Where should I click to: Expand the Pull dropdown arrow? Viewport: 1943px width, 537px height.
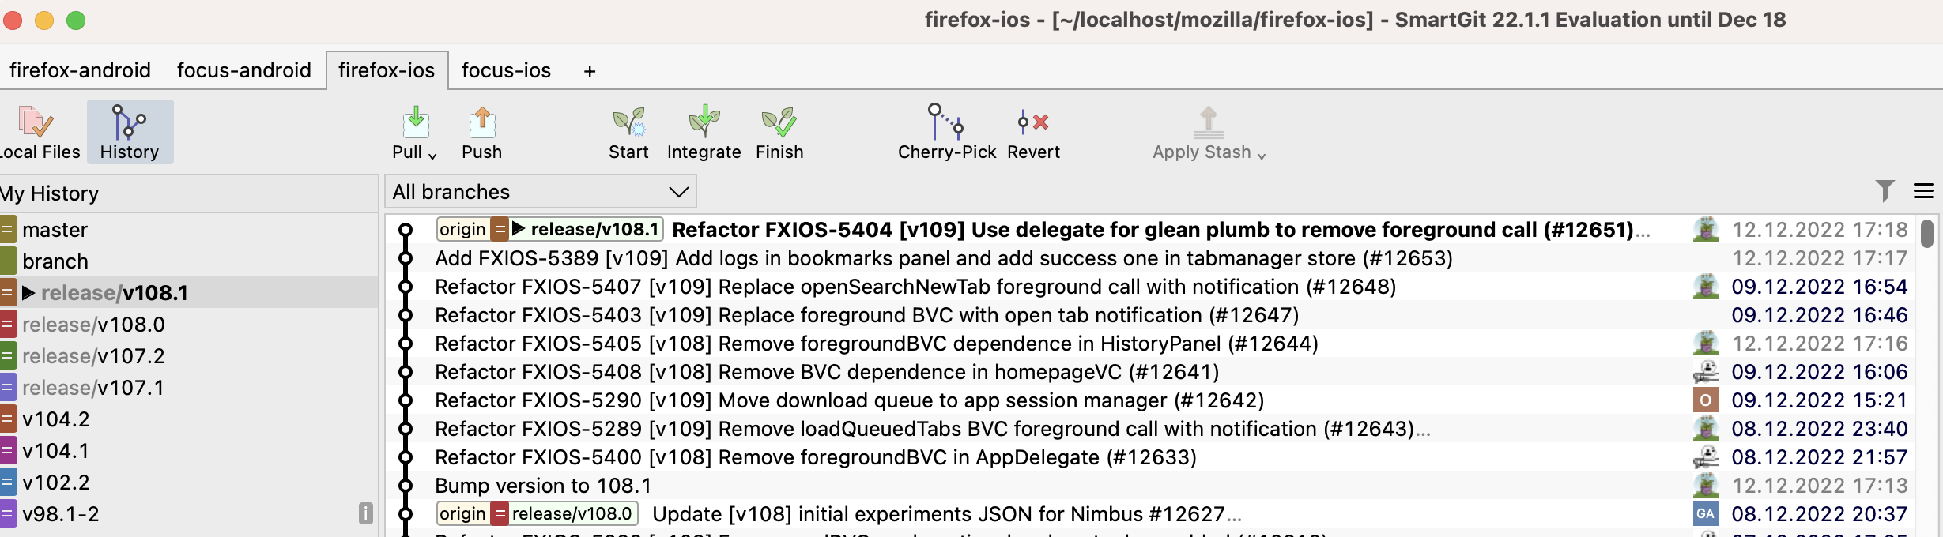[432, 156]
